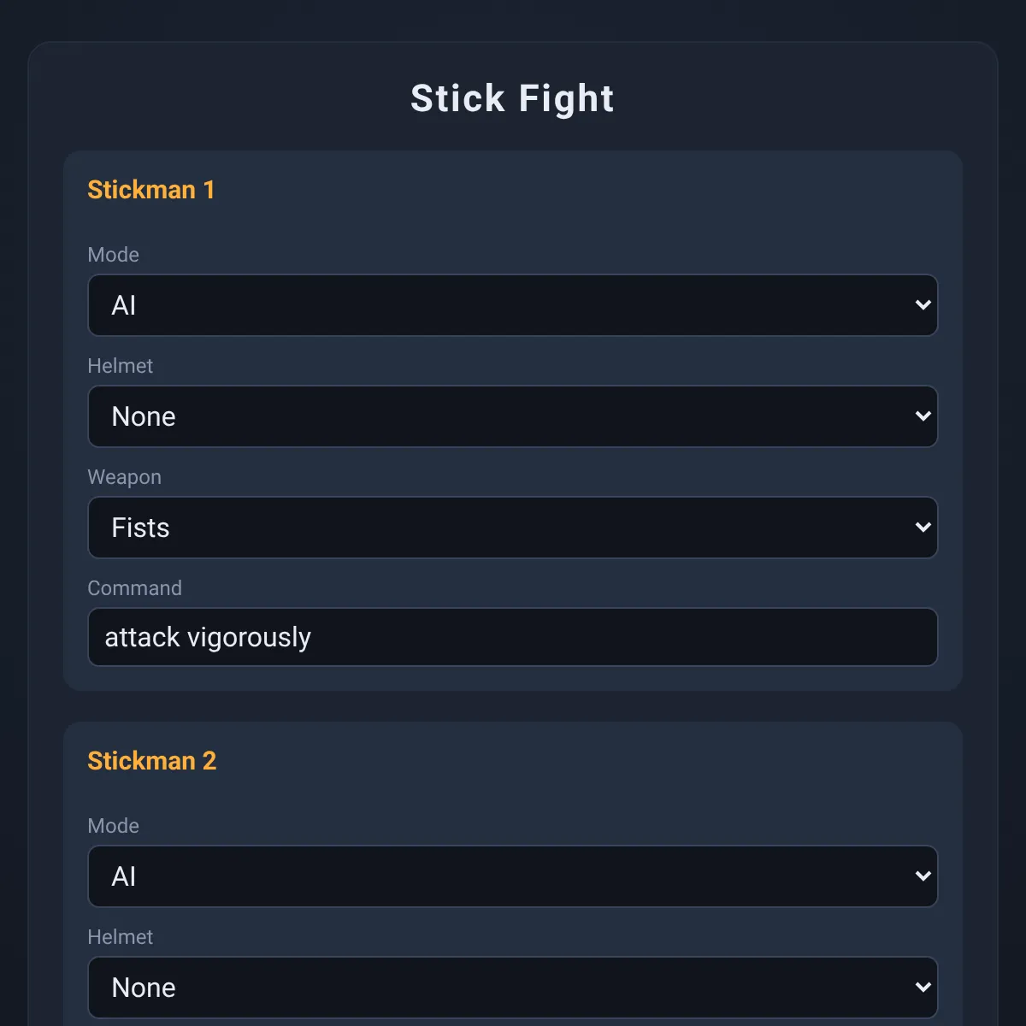Viewport: 1026px width, 1026px height.
Task: Click chevron arrow on Stickman 2 Mode select
Action: 923,876
